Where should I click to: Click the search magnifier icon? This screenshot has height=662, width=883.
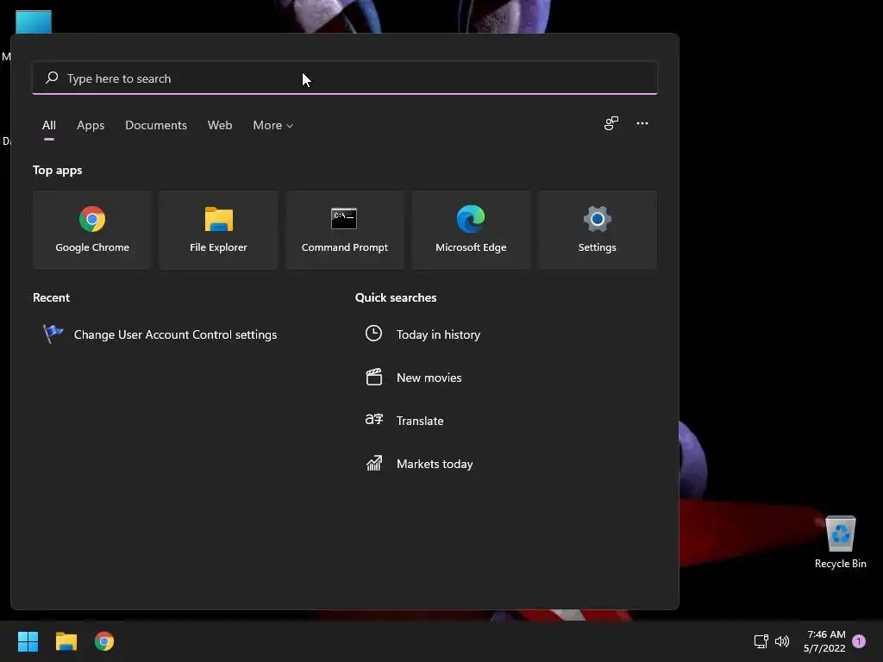tap(52, 78)
